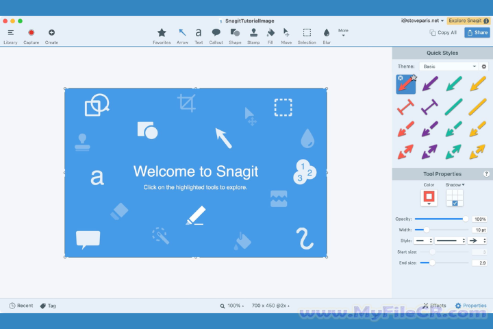Viewport: 493px width, 329px height.
Task: Open the red Color swatch picker
Action: pos(429,197)
